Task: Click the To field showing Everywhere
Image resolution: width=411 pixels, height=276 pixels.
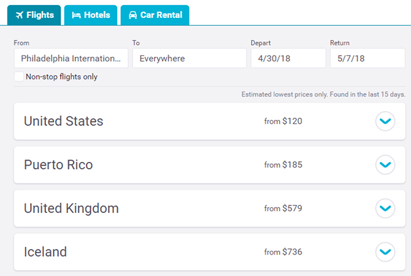Action: (189, 58)
